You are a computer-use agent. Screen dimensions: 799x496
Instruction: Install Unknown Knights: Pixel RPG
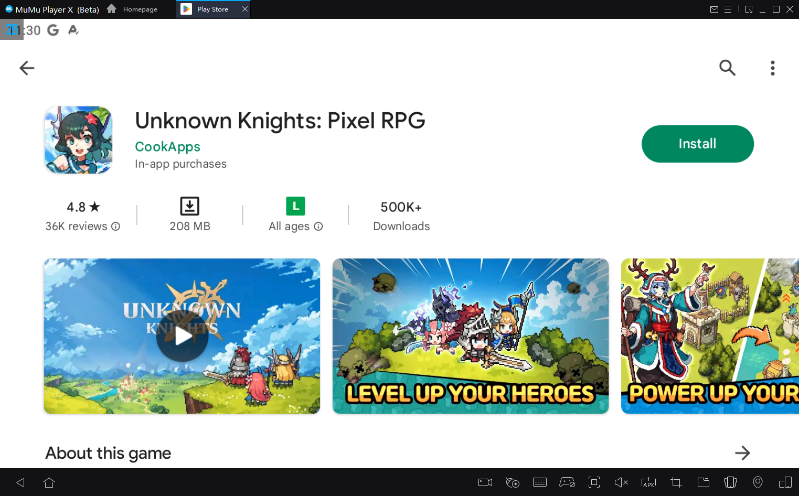tap(697, 144)
